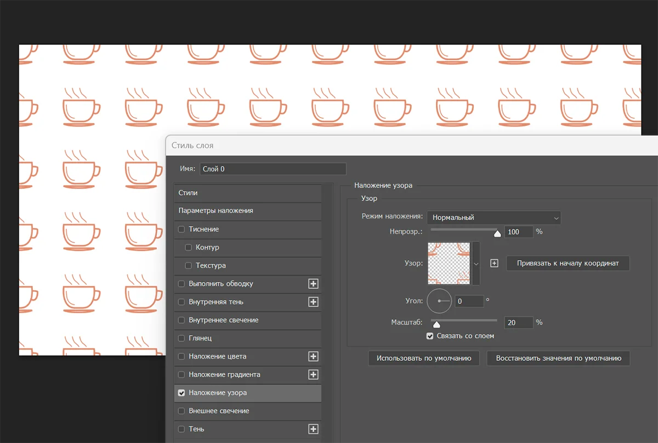Click the angle value field
Image resolution: width=658 pixels, height=443 pixels.
(x=469, y=301)
